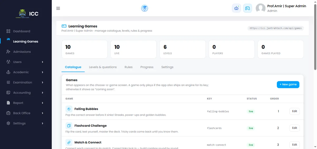Click the KEY column header

click(209, 99)
